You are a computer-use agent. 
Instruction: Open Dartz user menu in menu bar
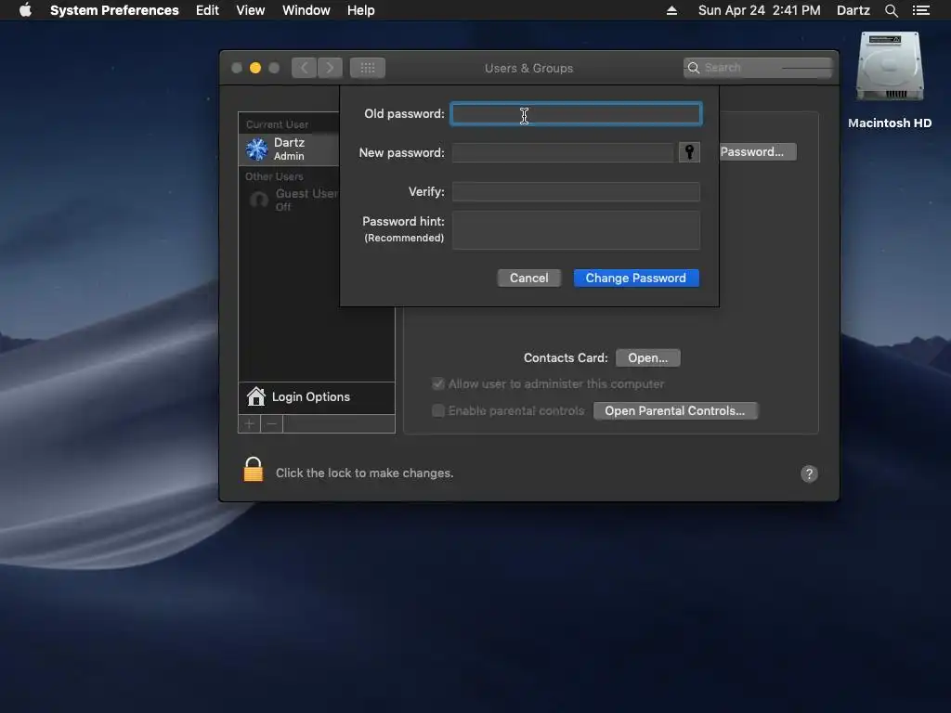(x=853, y=10)
